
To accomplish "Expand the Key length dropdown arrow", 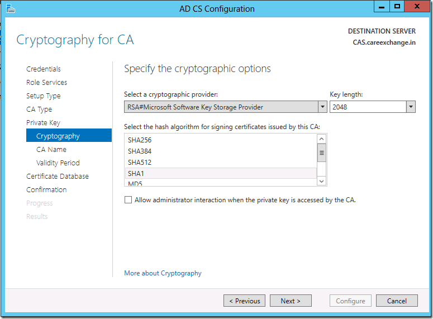I will pyautogui.click(x=411, y=107).
